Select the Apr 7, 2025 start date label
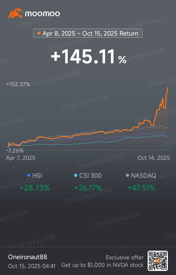Image resolution: width=176 pixels, height=275 pixels. pyautogui.click(x=21, y=158)
